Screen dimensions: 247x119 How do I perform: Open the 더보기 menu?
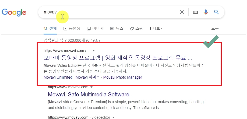pos(157,29)
